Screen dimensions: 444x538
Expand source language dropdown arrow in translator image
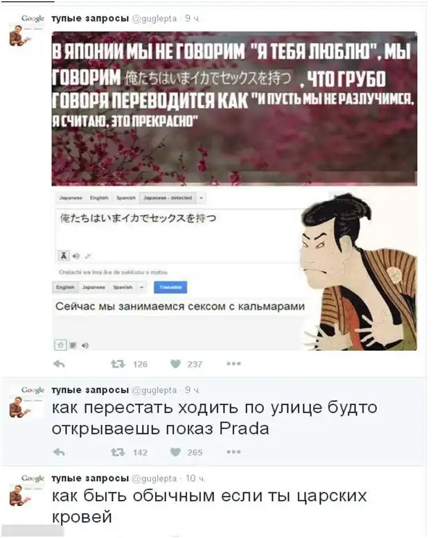pos(202,198)
